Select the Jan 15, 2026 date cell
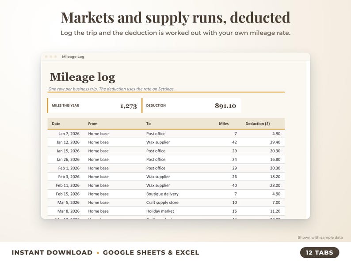 click(x=68, y=151)
